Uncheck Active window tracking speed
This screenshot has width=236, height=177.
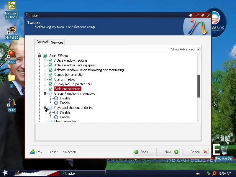pyautogui.click(x=50, y=65)
